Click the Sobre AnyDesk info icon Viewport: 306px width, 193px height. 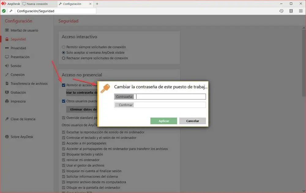click(x=7, y=137)
